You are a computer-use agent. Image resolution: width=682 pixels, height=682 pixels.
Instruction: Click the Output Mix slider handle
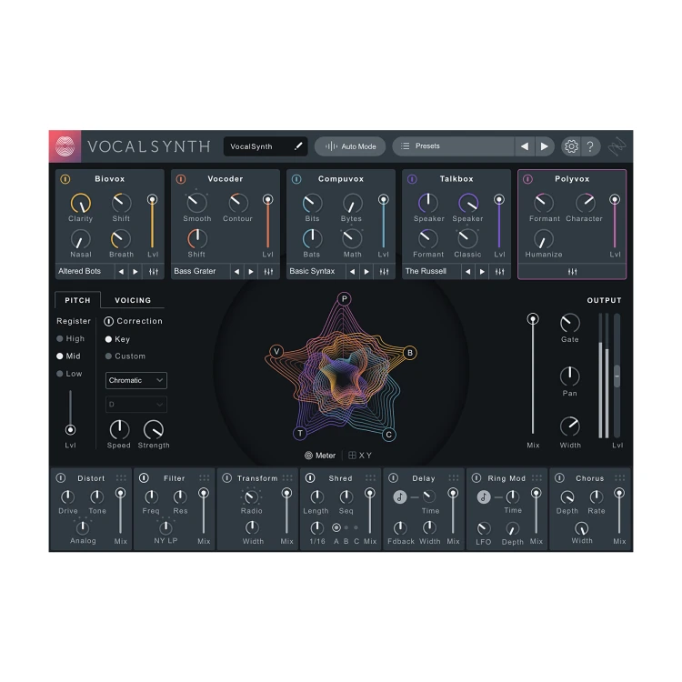pyautogui.click(x=533, y=319)
